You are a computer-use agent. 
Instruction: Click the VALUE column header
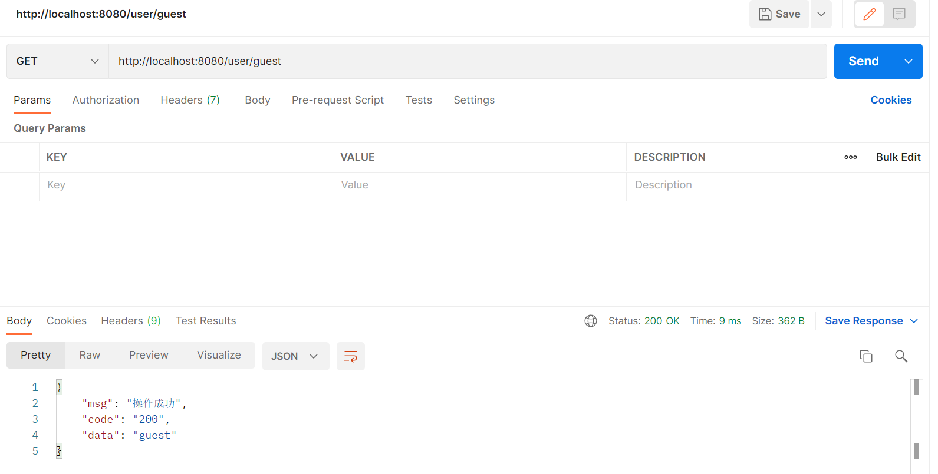pyautogui.click(x=357, y=157)
